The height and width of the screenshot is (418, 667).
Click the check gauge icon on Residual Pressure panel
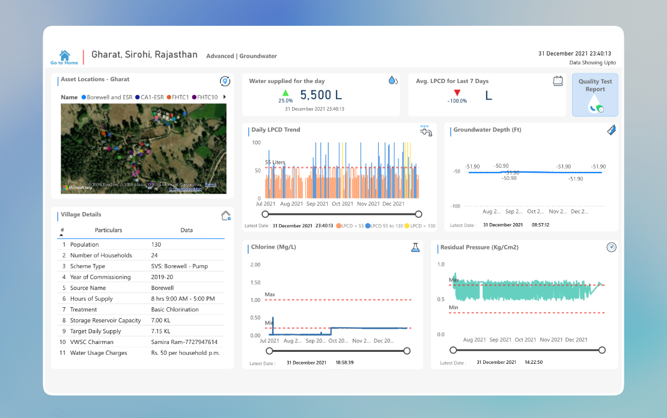612,247
